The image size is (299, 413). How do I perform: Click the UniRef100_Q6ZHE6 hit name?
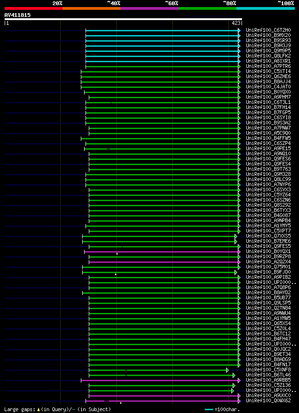click(268, 77)
